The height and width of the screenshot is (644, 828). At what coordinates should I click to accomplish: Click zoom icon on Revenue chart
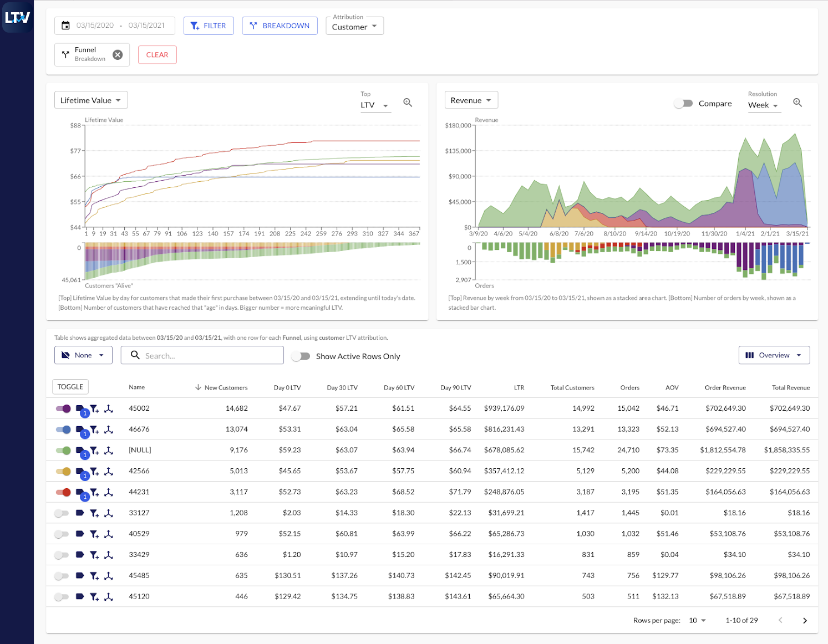(797, 103)
